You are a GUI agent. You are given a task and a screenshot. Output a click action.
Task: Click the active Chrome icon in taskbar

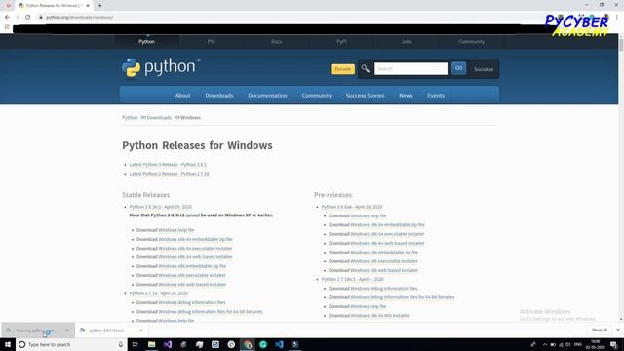248,344
